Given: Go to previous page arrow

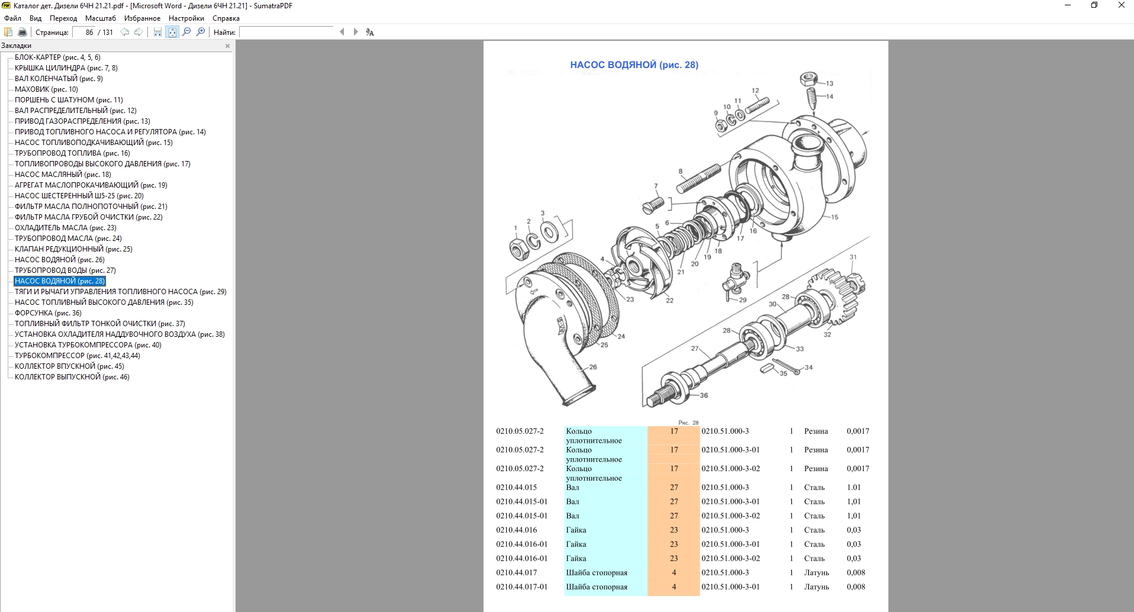Looking at the screenshot, I should (125, 32).
